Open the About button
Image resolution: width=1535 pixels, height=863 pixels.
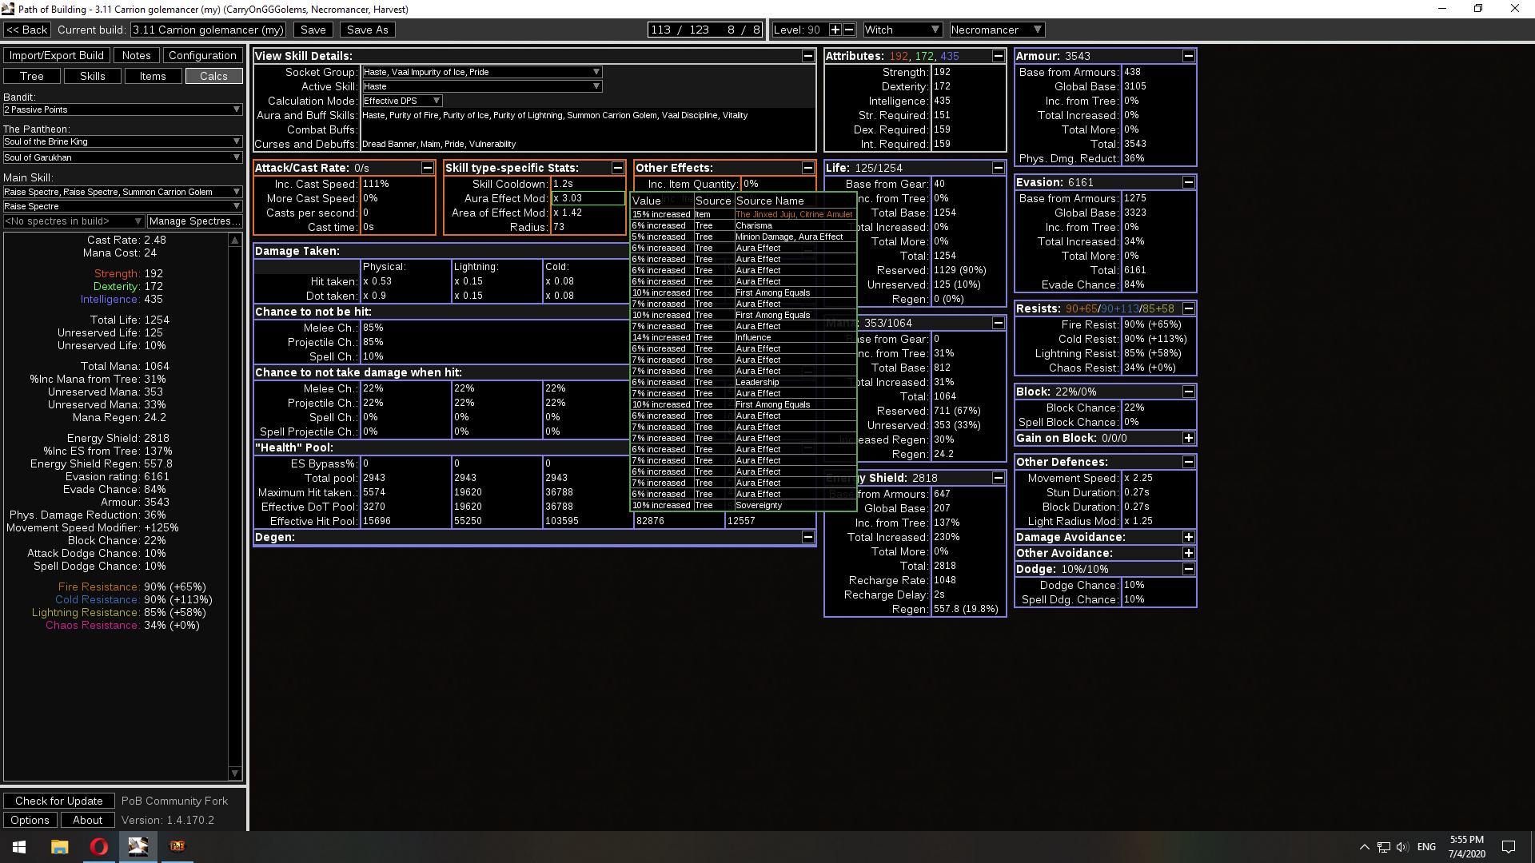[x=88, y=820]
